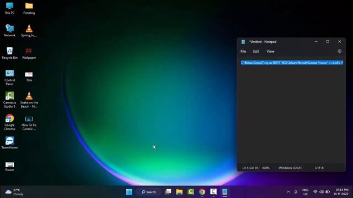Open File Explorer from the taskbar
This screenshot has height=198, width=353.
point(179,192)
